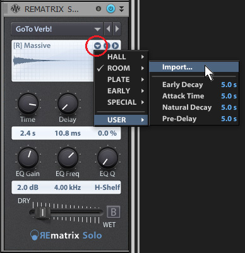Select the Attack Time impulse entry
Image resolution: width=245 pixels, height=253 pixels.
pyautogui.click(x=194, y=96)
